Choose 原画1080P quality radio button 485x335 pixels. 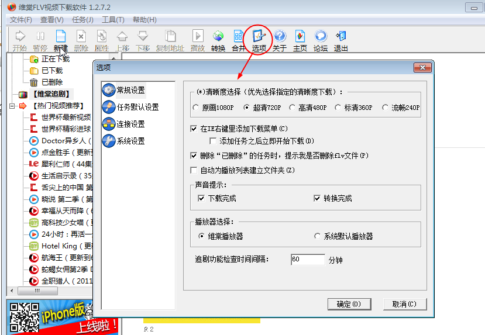pyautogui.click(x=195, y=108)
